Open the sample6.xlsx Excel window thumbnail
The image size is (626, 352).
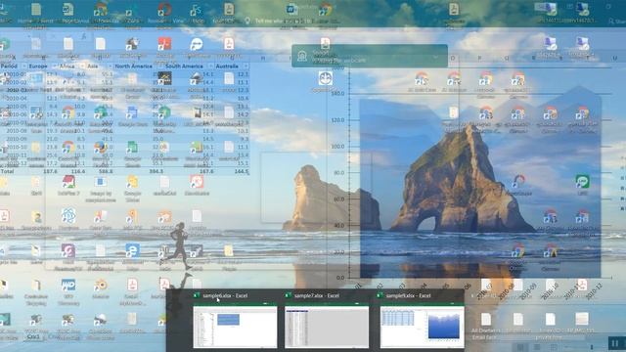[235, 327]
